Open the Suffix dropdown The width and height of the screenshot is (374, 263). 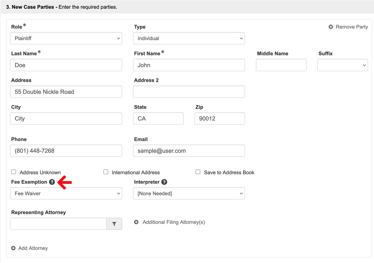pos(343,65)
